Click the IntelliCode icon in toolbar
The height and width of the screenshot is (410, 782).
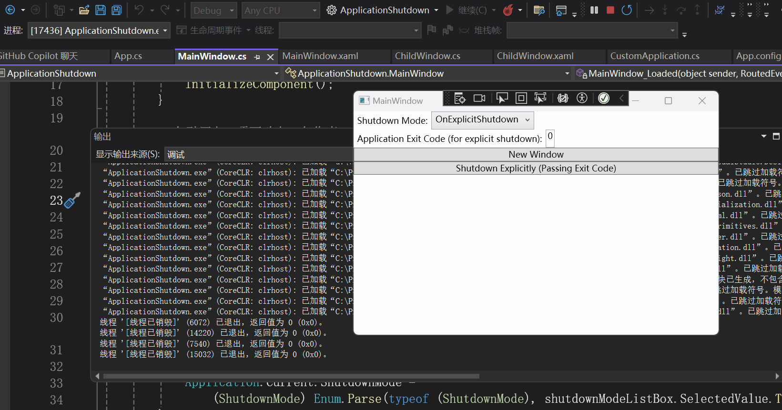click(720, 10)
